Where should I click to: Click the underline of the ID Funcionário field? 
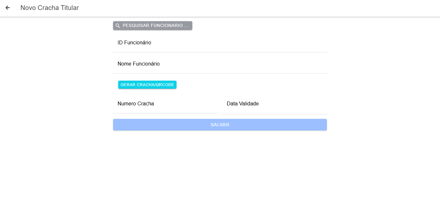click(220, 52)
